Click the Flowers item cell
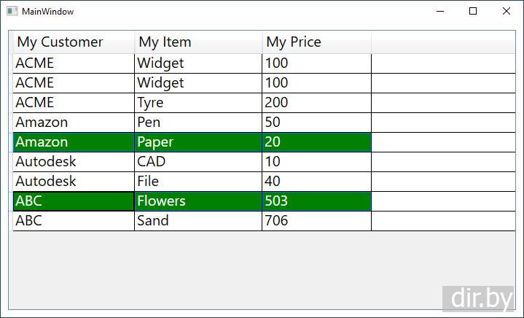This screenshot has height=318, width=524. pyautogui.click(x=198, y=201)
